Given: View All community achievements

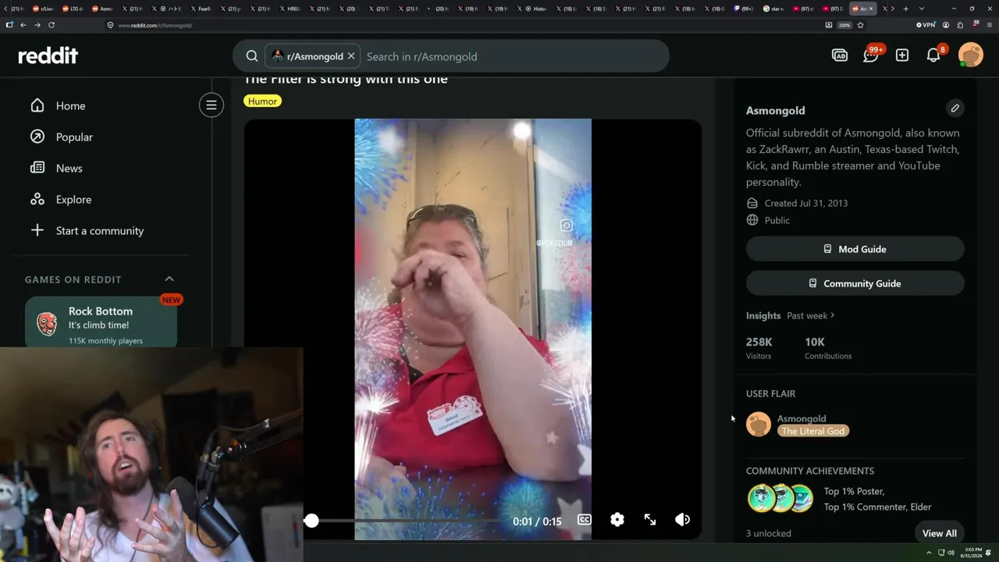Looking at the screenshot, I should (x=939, y=533).
